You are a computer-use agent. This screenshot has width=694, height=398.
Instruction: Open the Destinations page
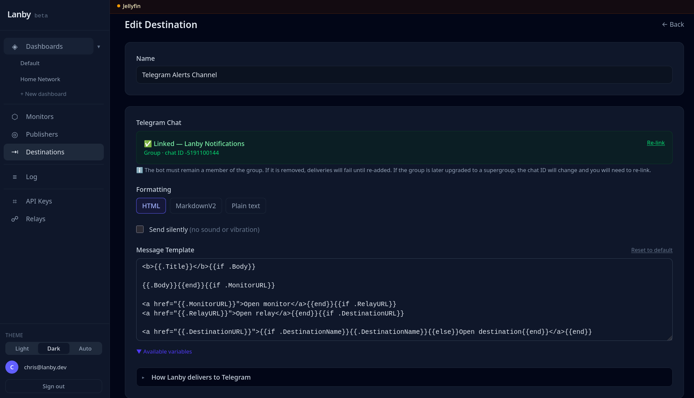click(x=54, y=152)
